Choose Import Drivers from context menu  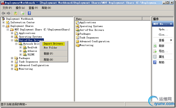point(54,44)
